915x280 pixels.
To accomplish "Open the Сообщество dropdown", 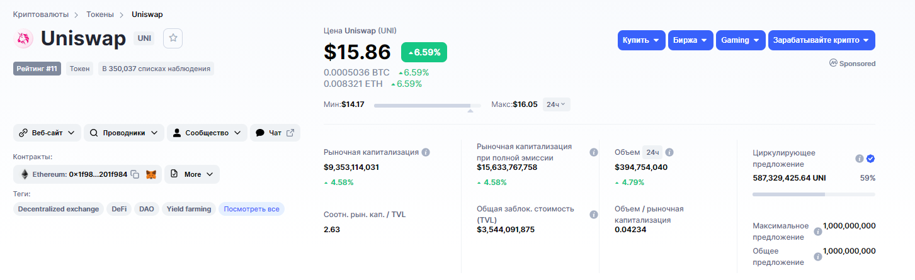I will (207, 133).
